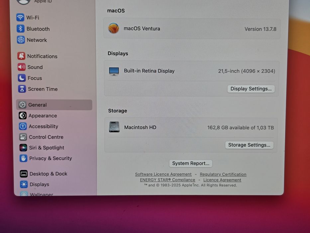The height and width of the screenshot is (233, 310).
Task: Click the Storage section heading
Action: pos(117,111)
